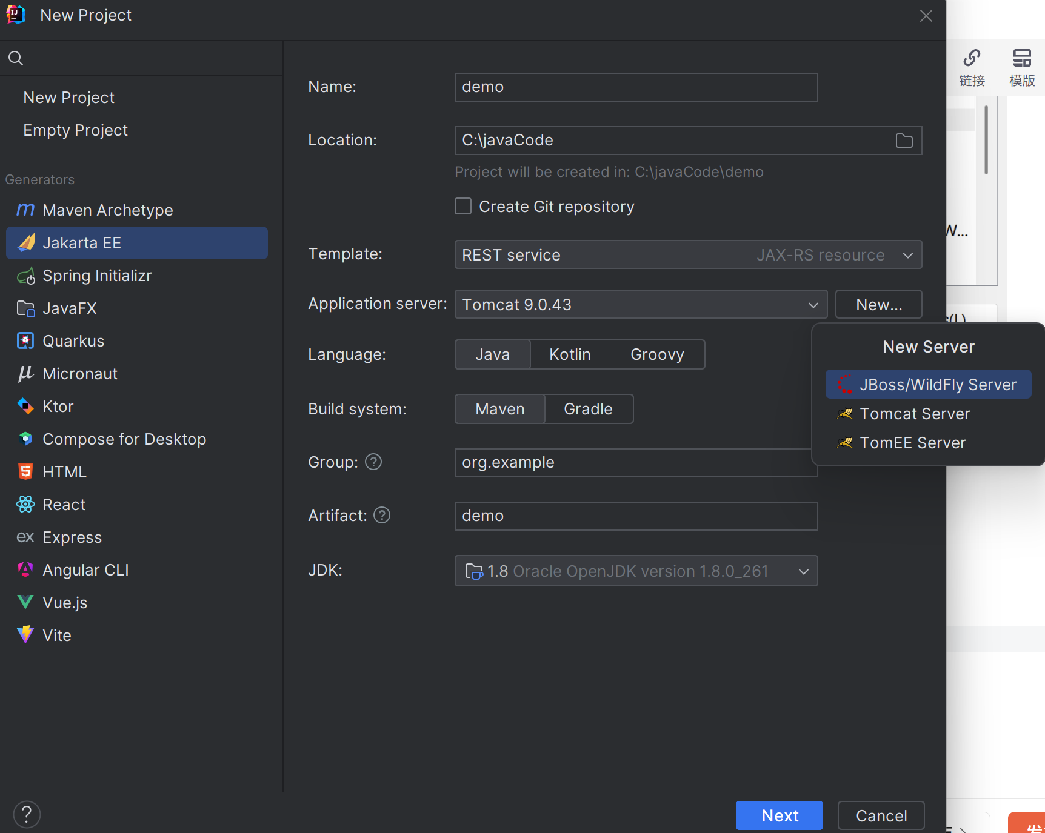Select TomEE Server from New Server menu
Viewport: 1045px width, 833px height.
[x=928, y=443]
